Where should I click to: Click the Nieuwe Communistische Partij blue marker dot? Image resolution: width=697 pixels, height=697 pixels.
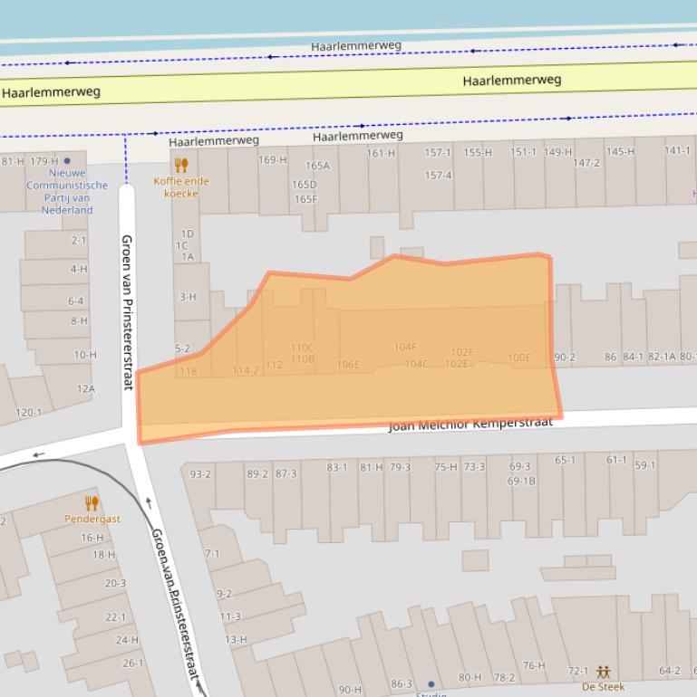(67, 160)
